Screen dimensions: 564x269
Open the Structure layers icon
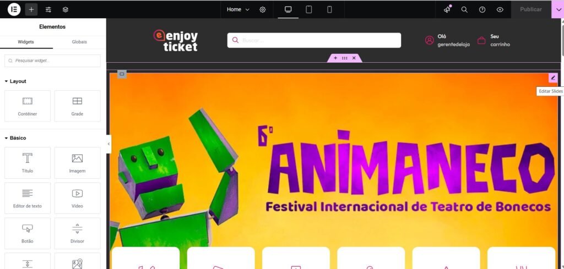[x=66, y=9]
